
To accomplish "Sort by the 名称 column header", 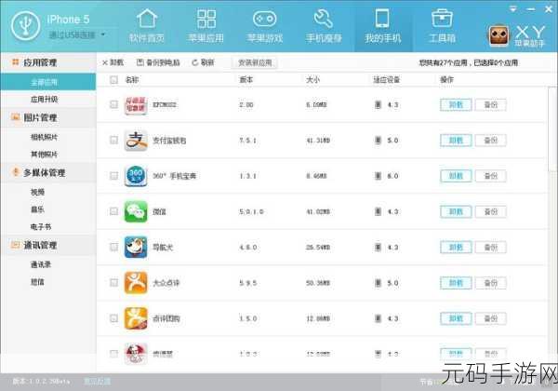I will coord(132,80).
